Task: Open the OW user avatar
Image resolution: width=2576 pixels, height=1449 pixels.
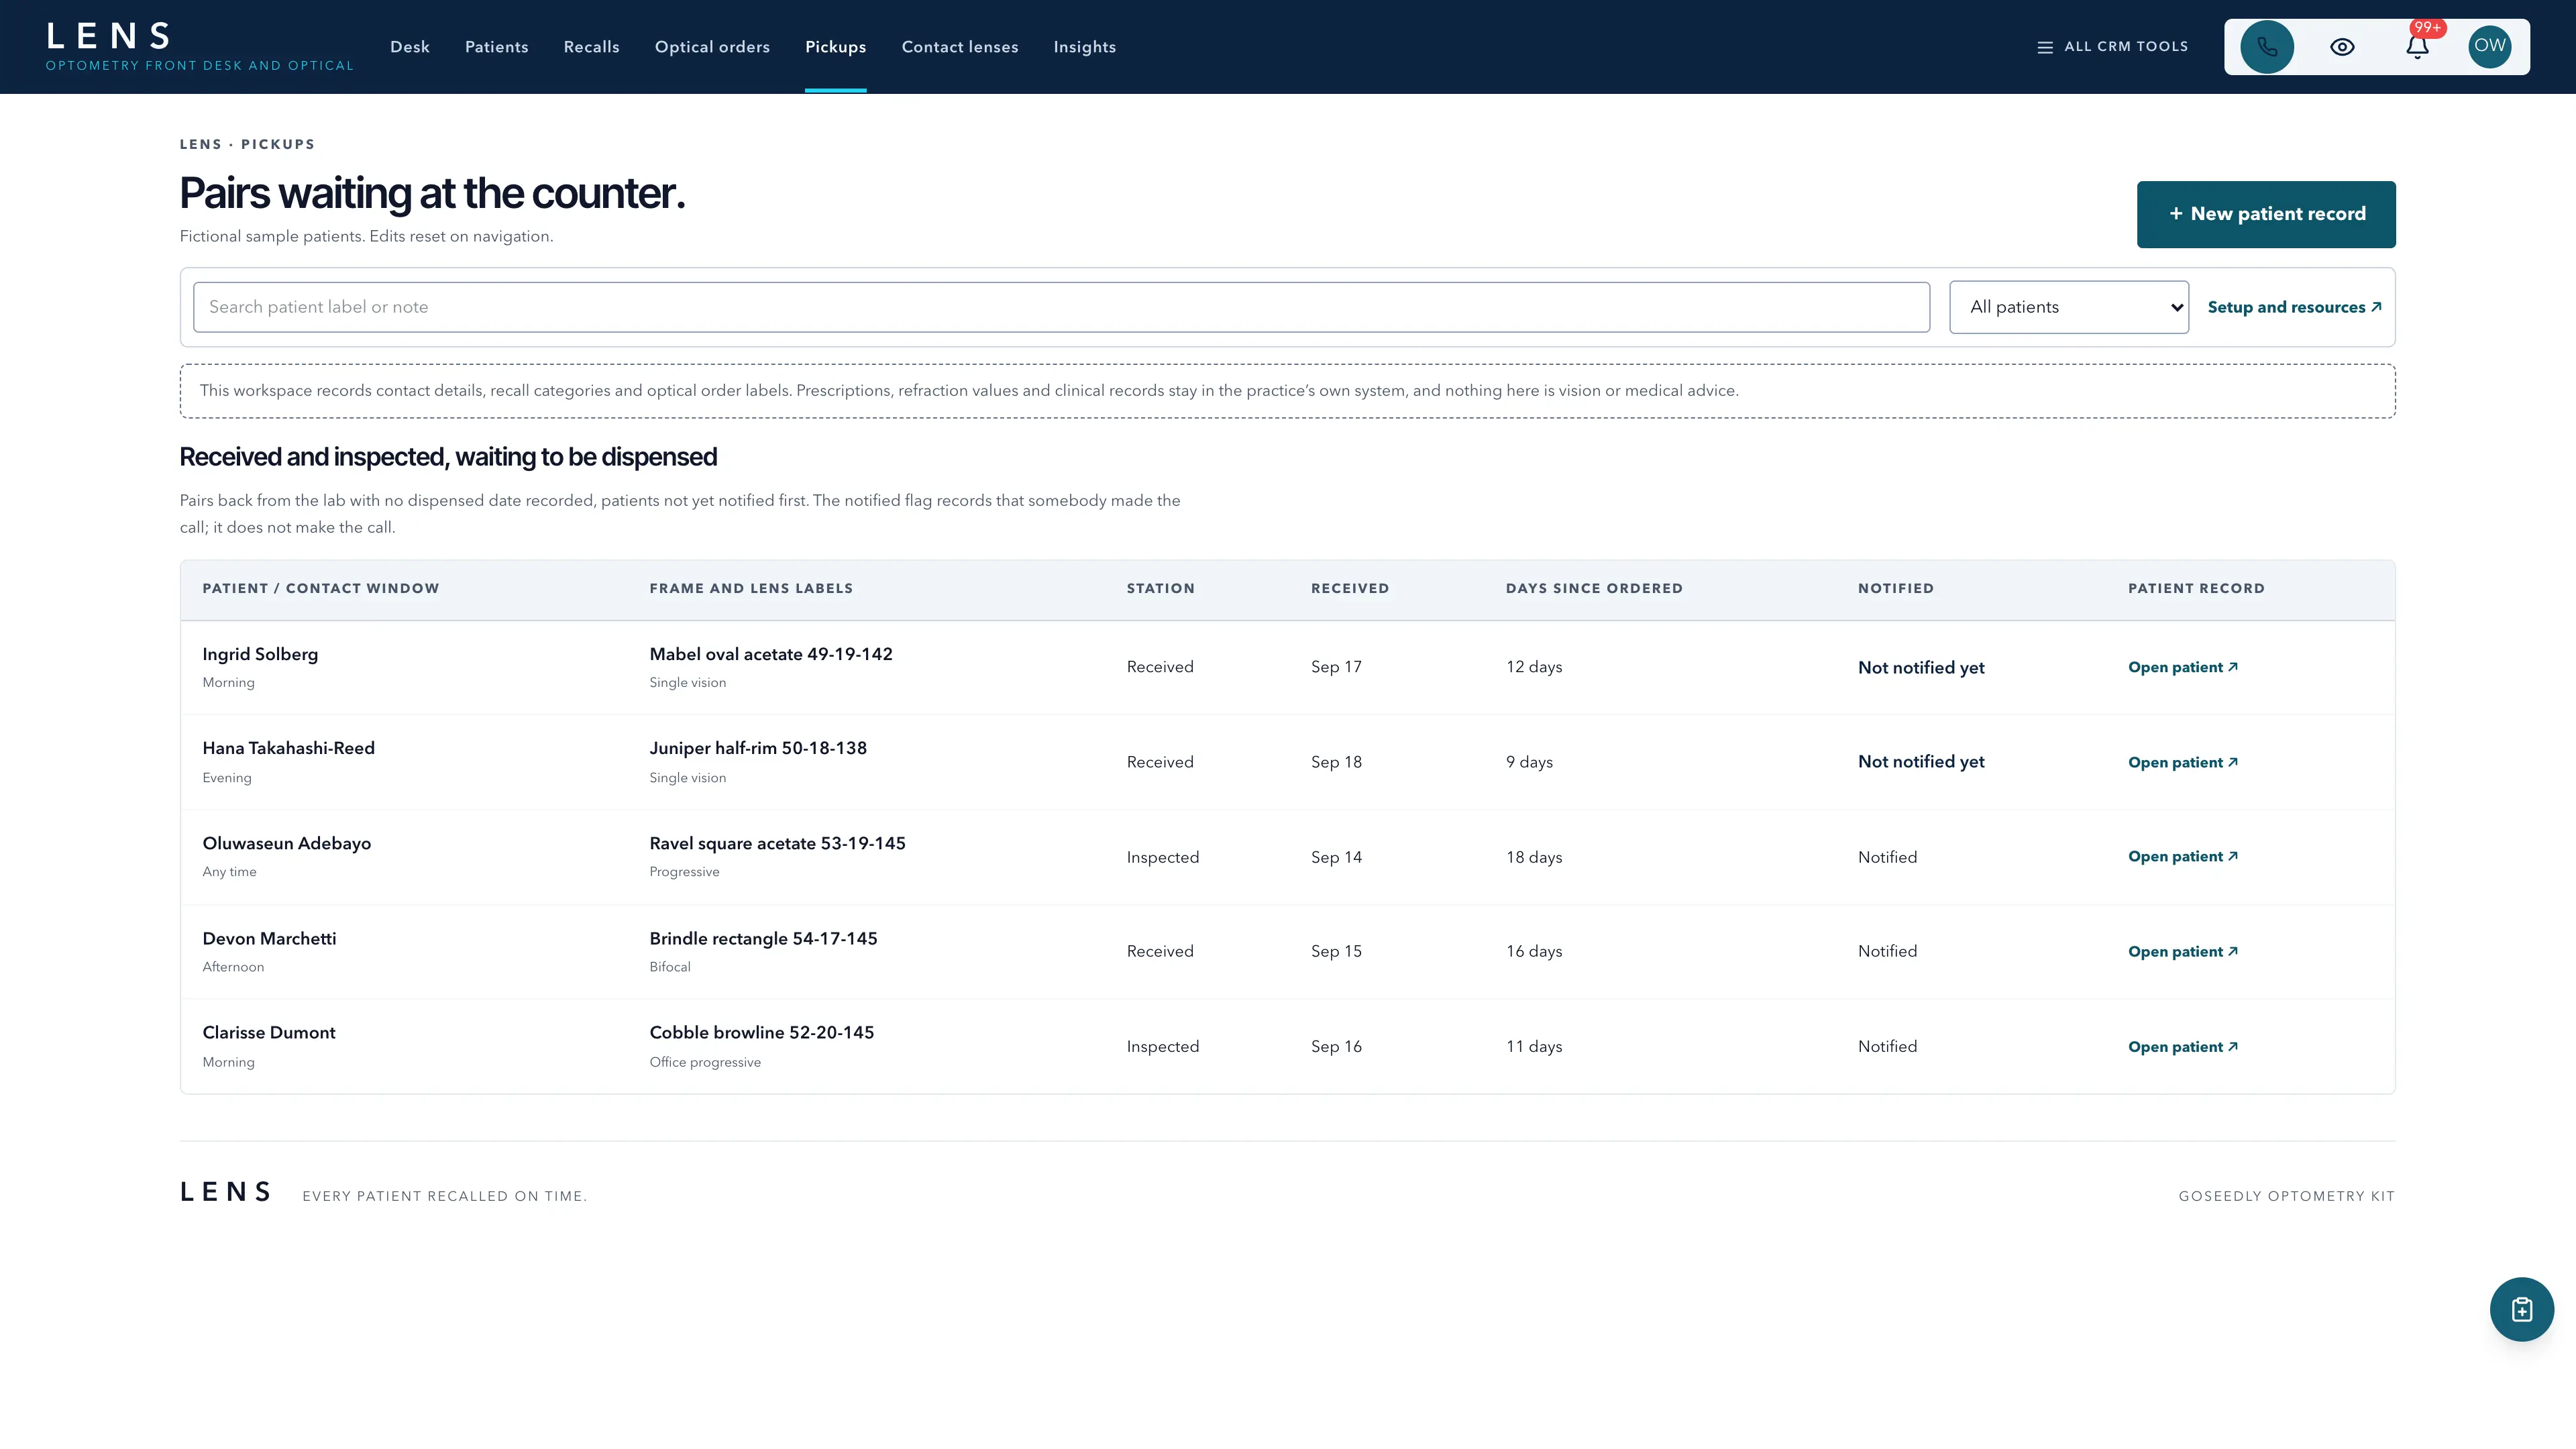Action: (x=2490, y=46)
